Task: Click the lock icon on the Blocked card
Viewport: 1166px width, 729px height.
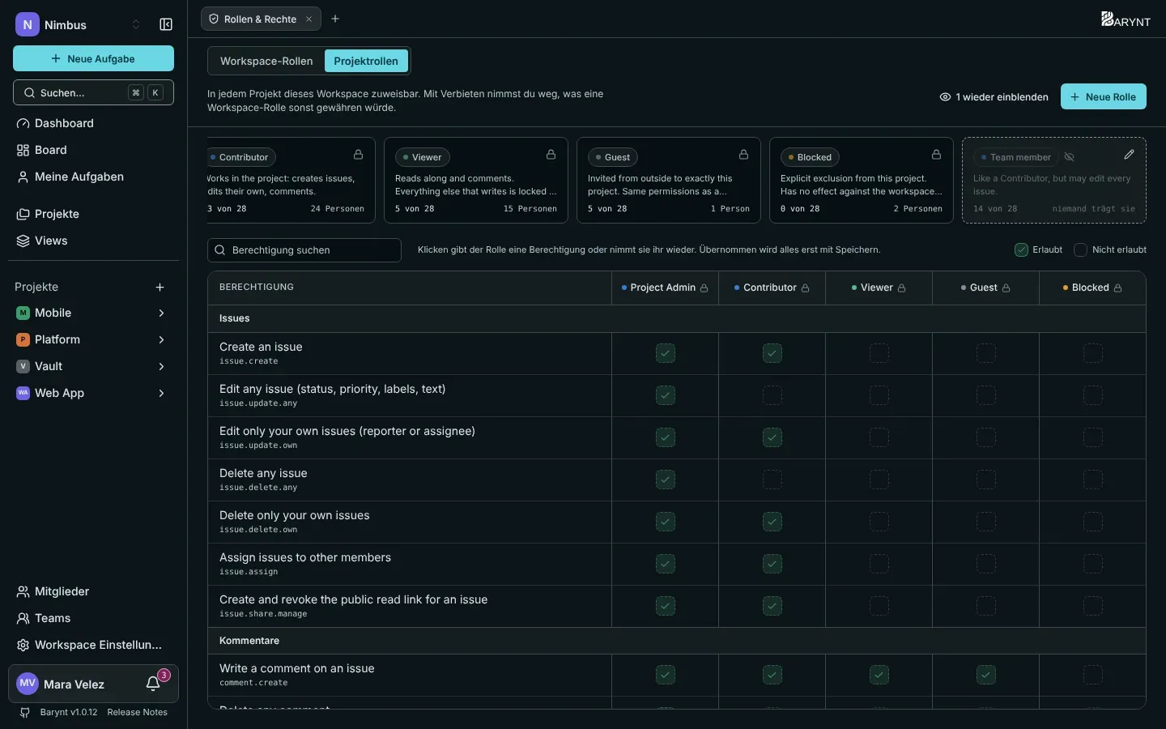Action: pyautogui.click(x=937, y=155)
